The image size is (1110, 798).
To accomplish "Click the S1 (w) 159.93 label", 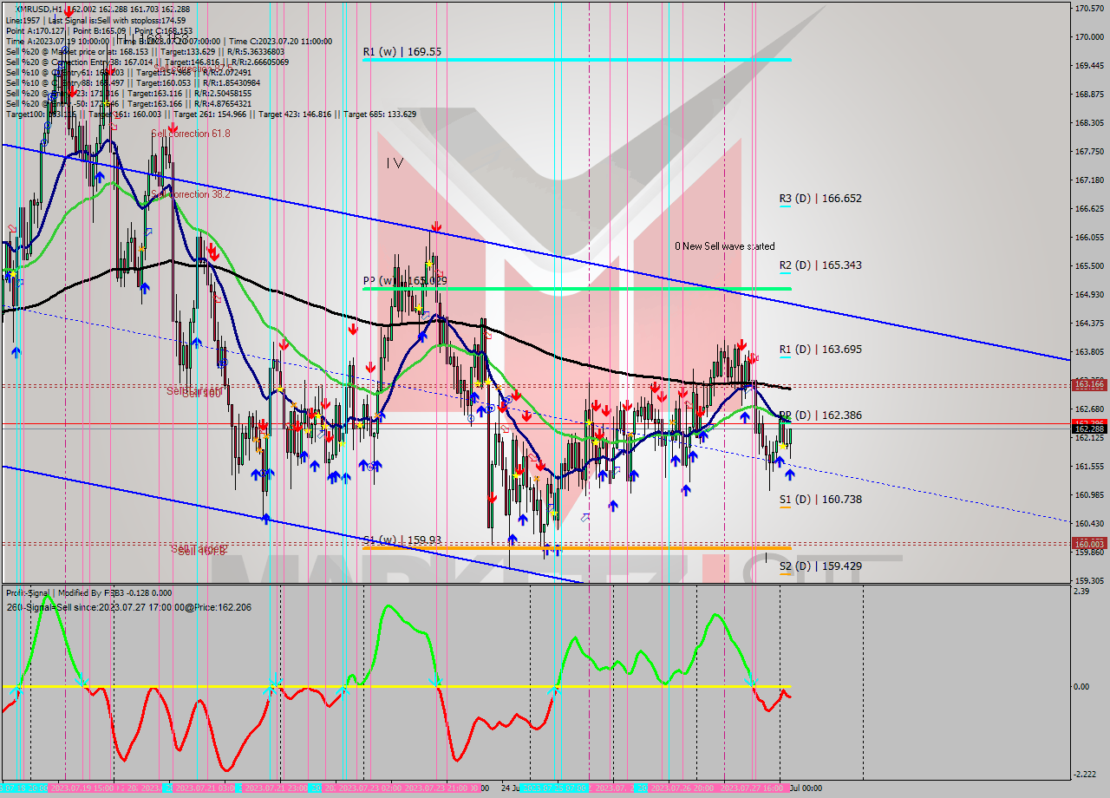I will pyautogui.click(x=402, y=540).
